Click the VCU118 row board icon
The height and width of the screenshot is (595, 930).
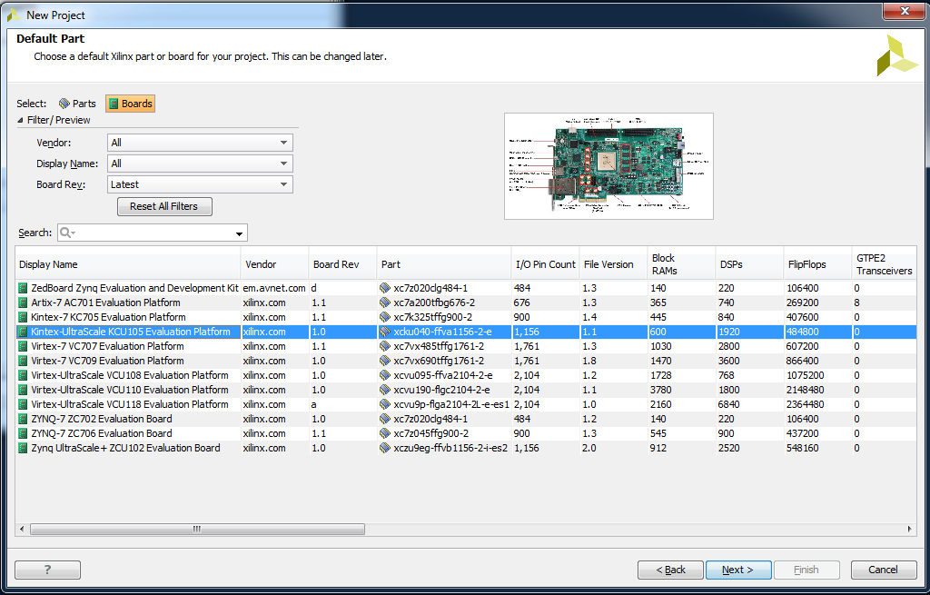tap(23, 404)
